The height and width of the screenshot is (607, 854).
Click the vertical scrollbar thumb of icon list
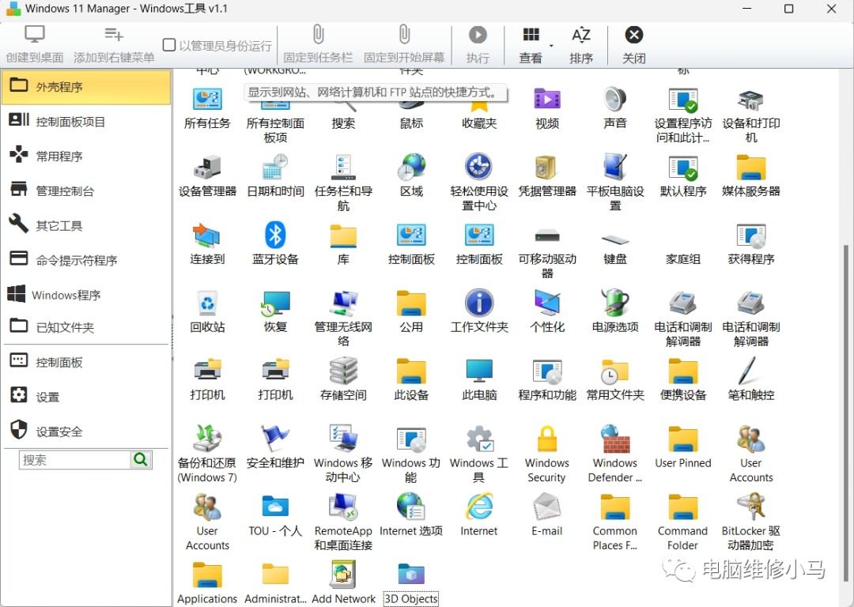(x=846, y=412)
